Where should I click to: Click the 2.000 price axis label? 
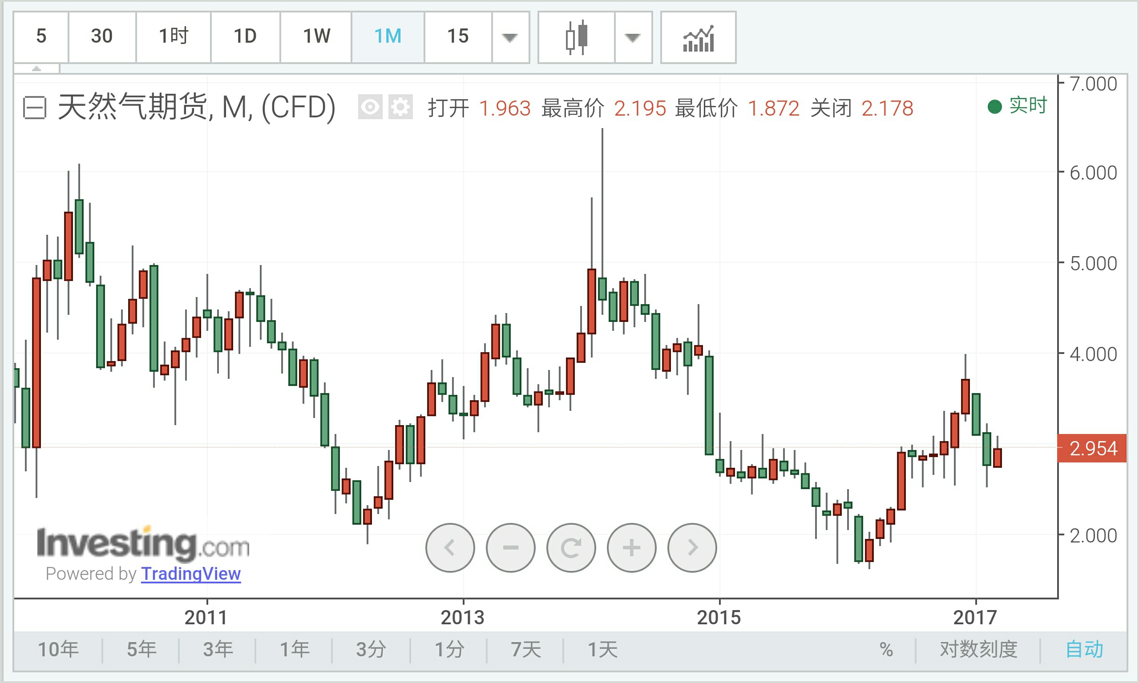[x=1093, y=536]
